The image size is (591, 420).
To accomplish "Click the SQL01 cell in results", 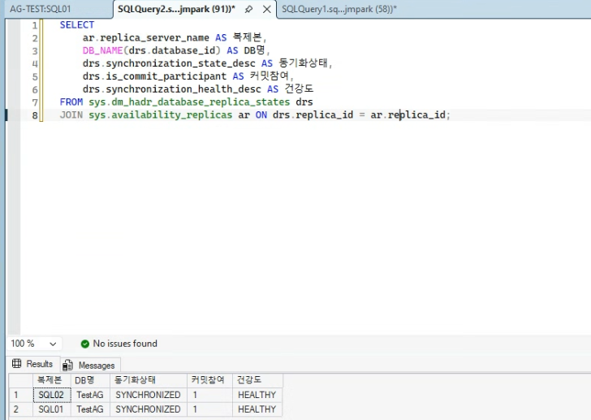I will click(52, 409).
